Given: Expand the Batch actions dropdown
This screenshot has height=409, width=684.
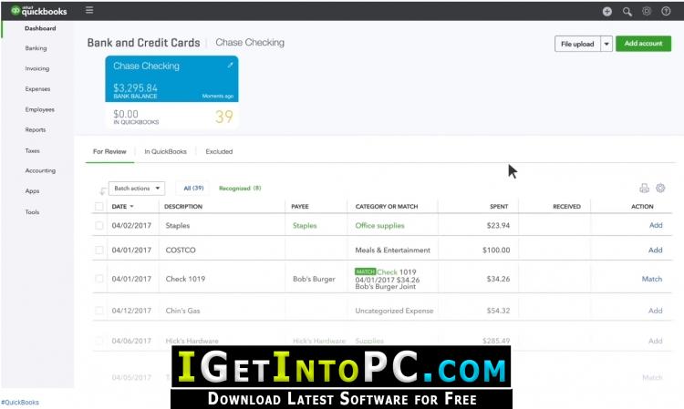Looking at the screenshot, I should (137, 189).
